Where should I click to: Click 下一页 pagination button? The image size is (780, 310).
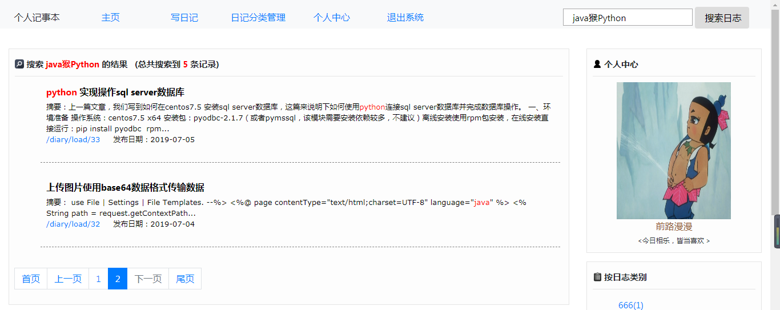click(148, 279)
